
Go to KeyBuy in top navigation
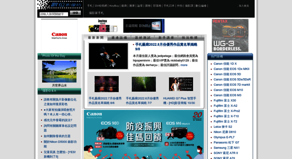coord(114,6)
